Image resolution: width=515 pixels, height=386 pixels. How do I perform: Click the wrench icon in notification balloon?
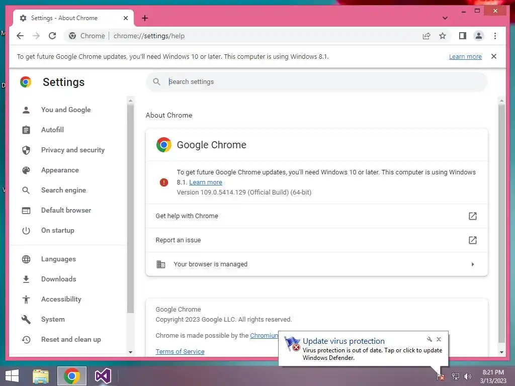[430, 339]
